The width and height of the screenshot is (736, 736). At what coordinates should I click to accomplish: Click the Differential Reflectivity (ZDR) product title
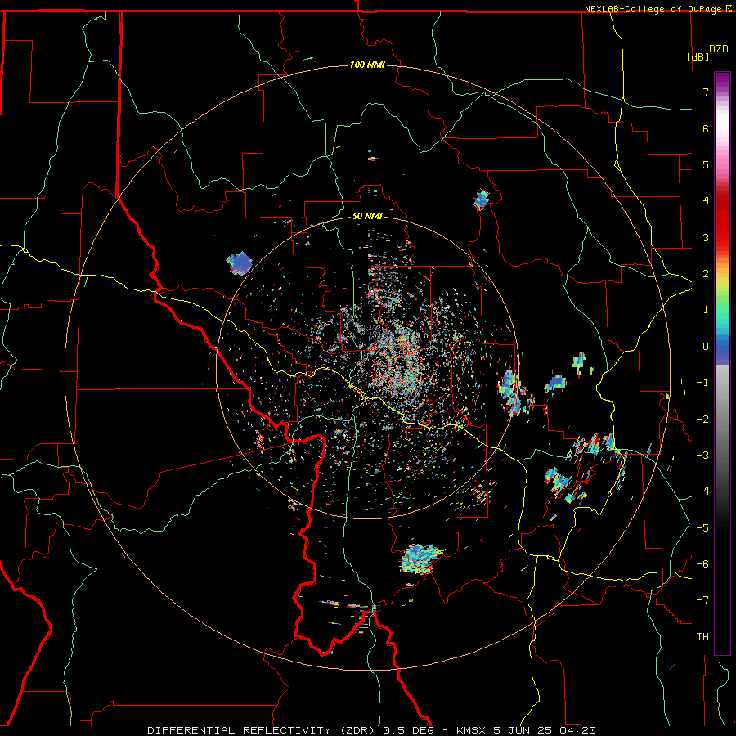pos(262,730)
